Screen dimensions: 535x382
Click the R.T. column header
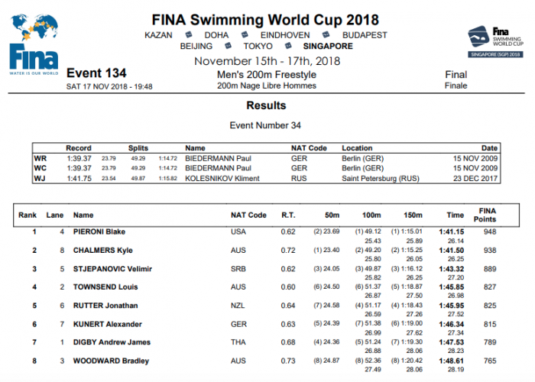click(x=287, y=215)
